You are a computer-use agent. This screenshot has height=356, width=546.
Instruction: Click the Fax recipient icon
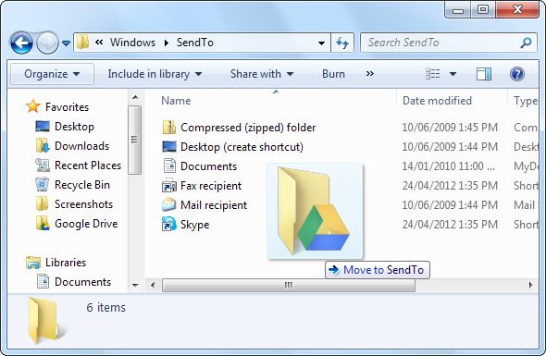[x=169, y=186]
